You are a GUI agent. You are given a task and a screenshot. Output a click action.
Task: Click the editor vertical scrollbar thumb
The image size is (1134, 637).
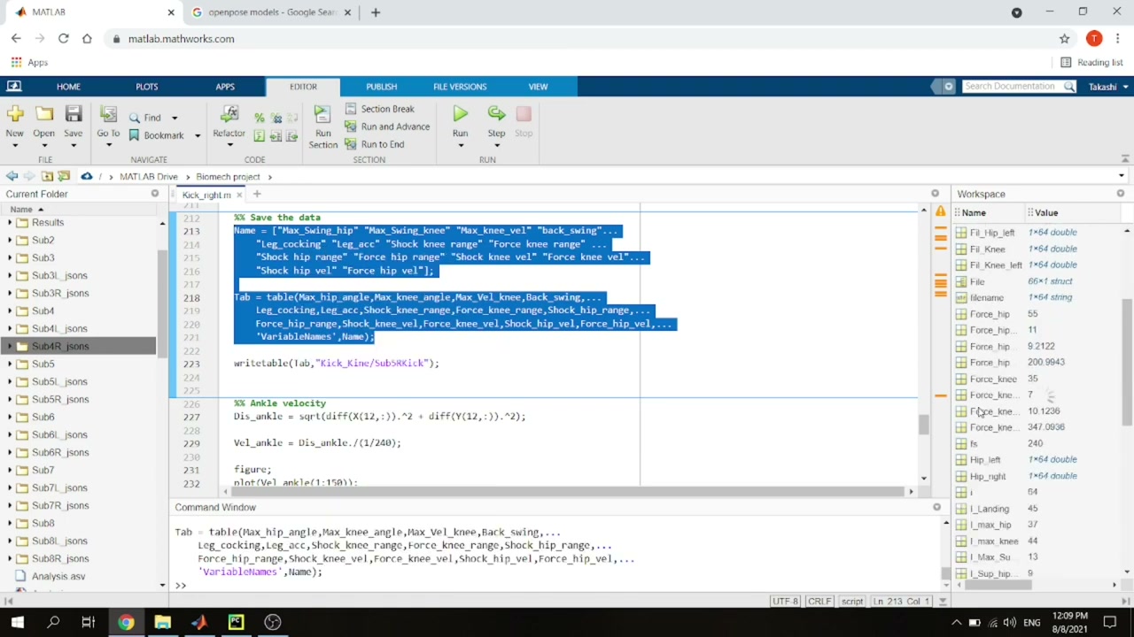pyautogui.click(x=923, y=425)
